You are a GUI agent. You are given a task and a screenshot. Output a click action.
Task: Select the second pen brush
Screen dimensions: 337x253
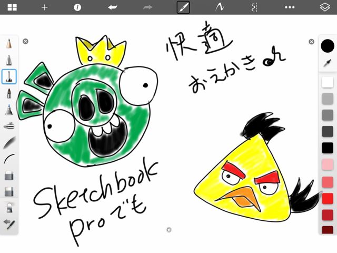click(9, 60)
